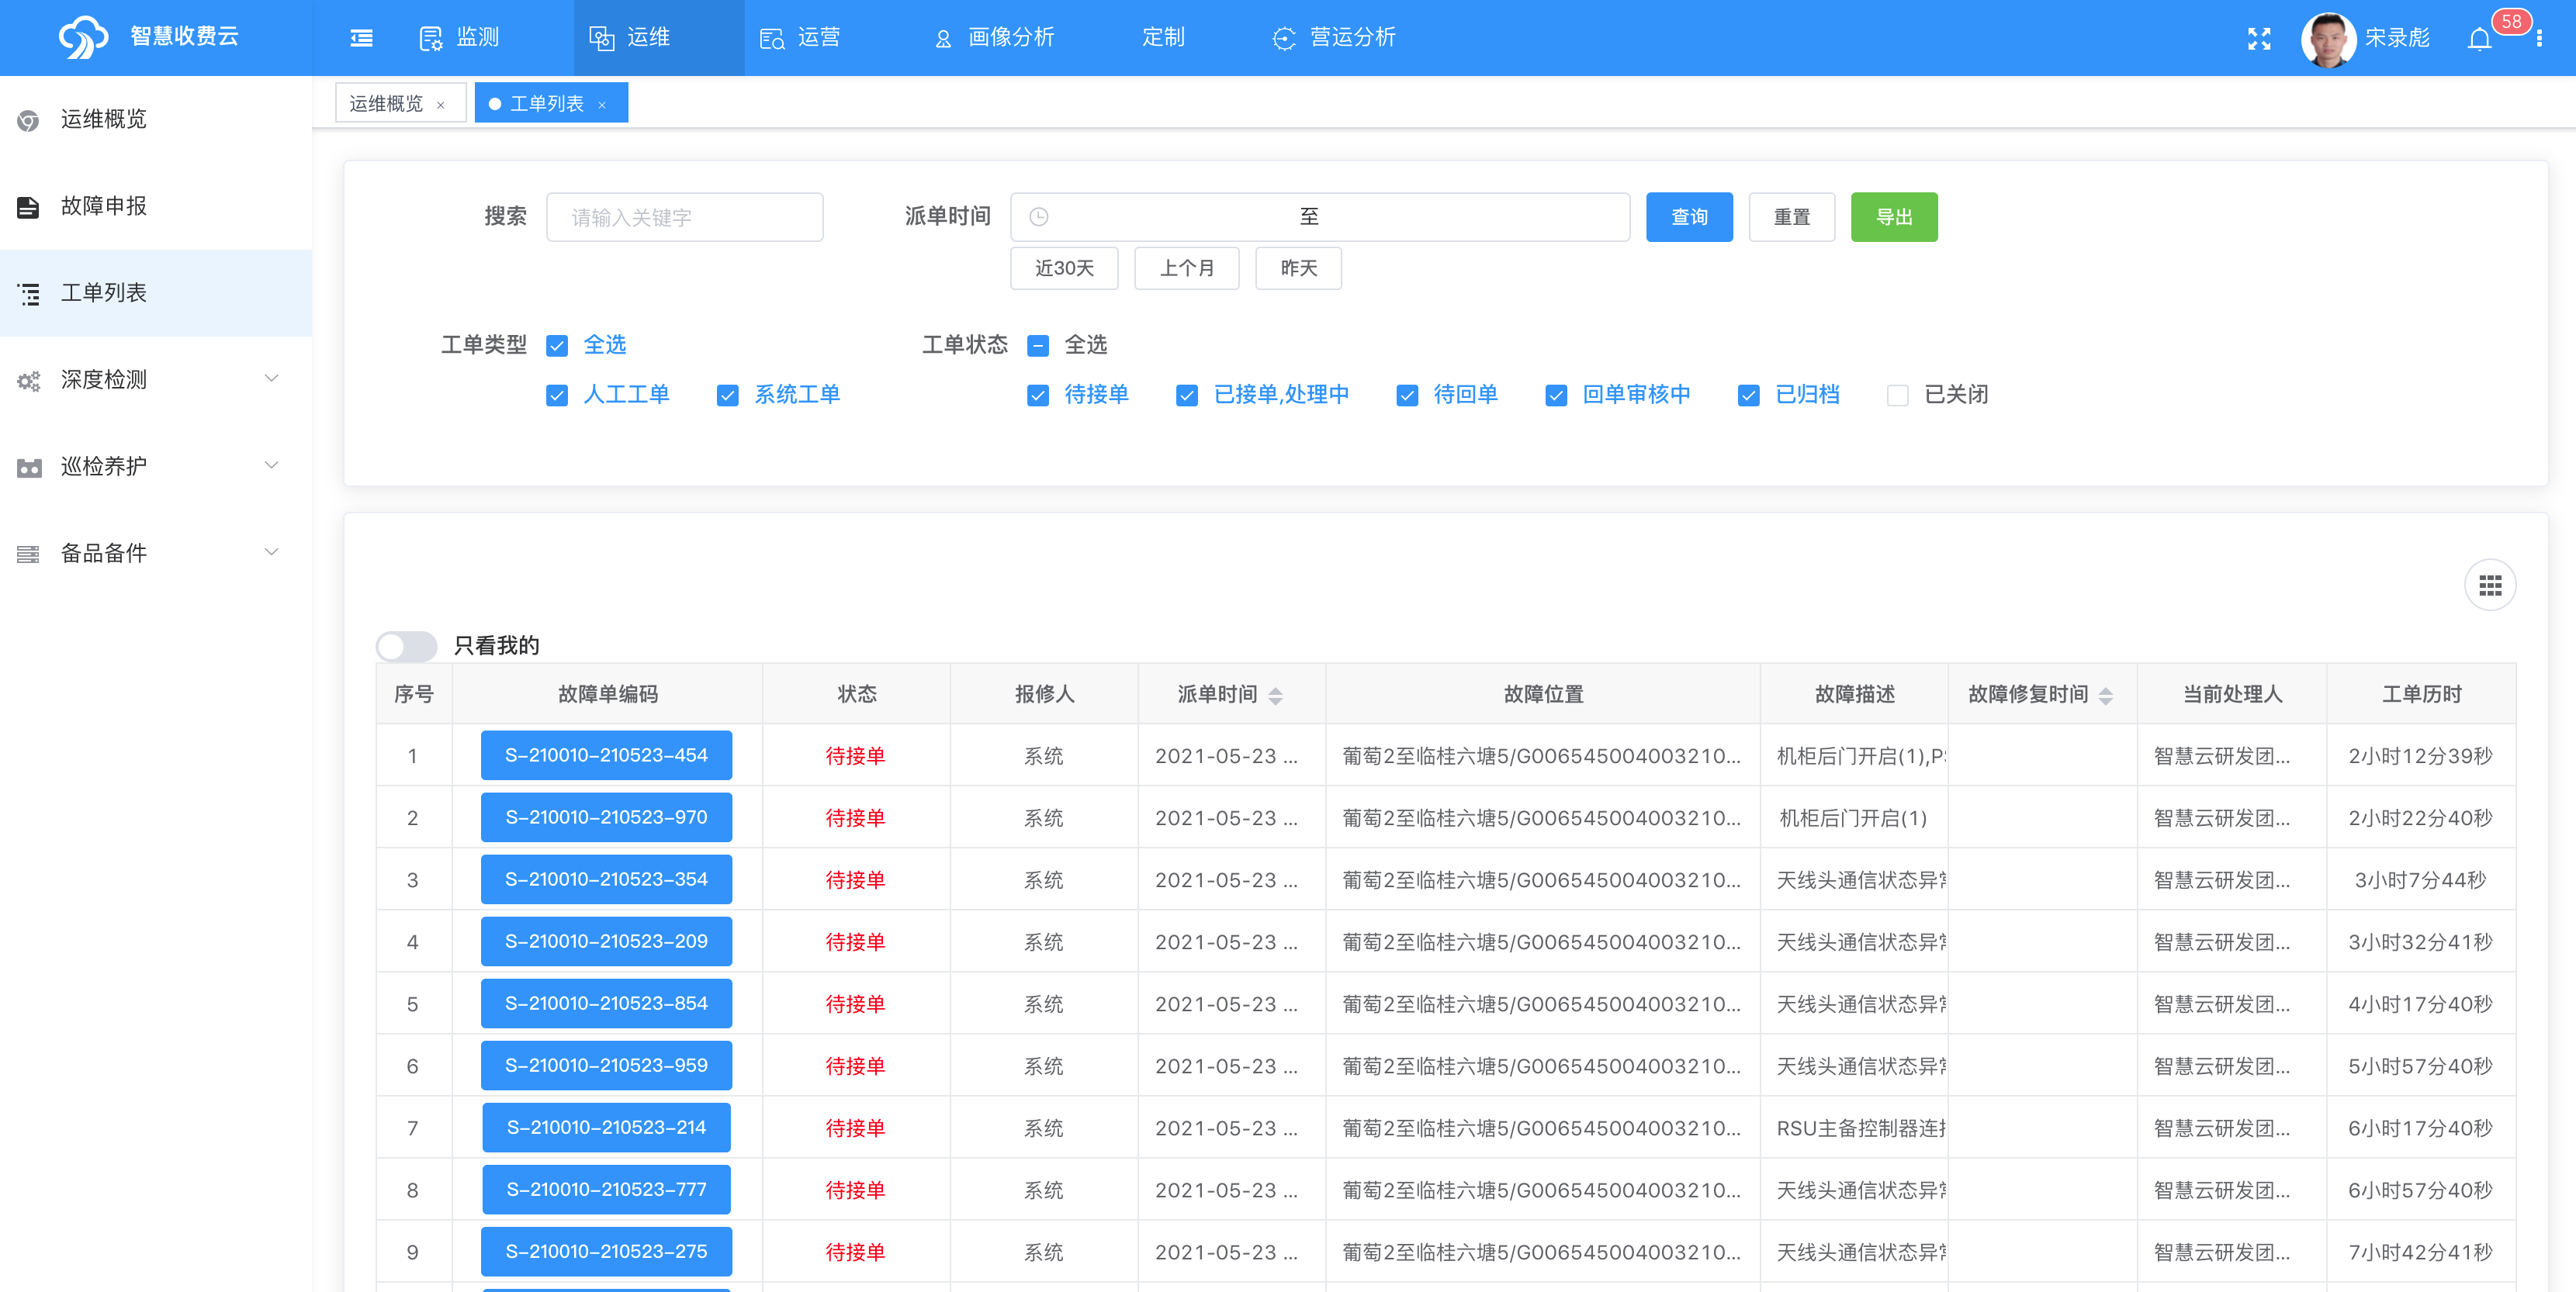The image size is (2576, 1292).
Task: Uncheck the 已归档 checkbox
Action: [1749, 396]
